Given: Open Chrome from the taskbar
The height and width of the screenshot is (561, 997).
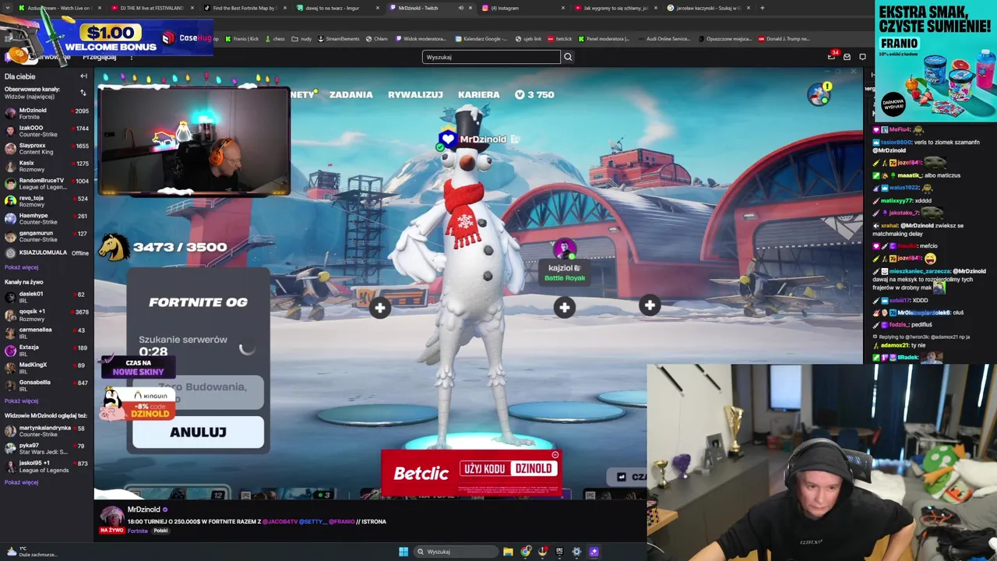Looking at the screenshot, I should tap(526, 552).
